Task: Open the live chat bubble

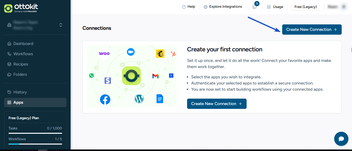Action: (341, 139)
